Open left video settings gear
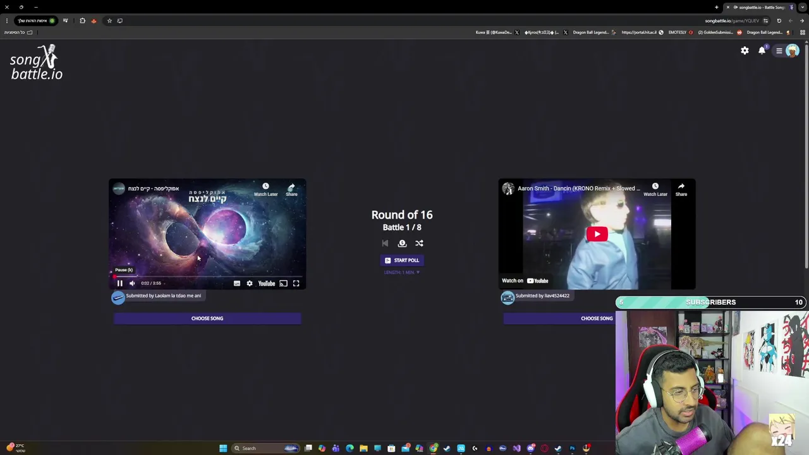This screenshot has height=455, width=809. pos(250,283)
